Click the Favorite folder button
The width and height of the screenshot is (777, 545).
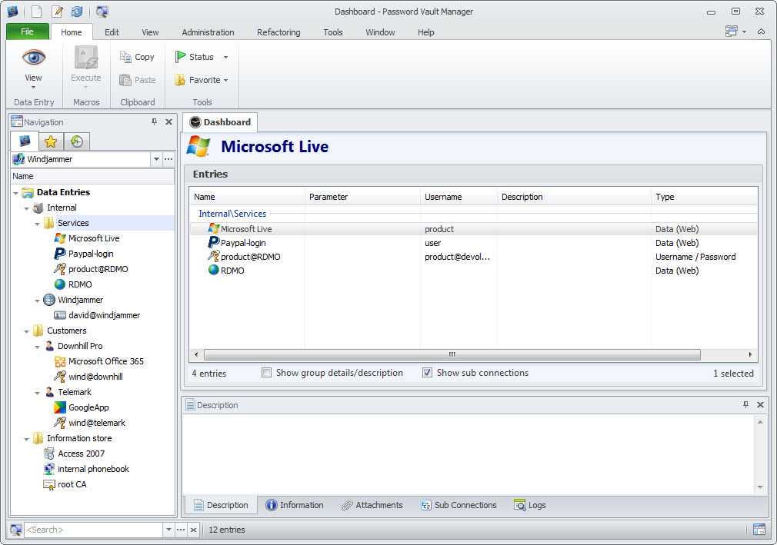point(198,80)
